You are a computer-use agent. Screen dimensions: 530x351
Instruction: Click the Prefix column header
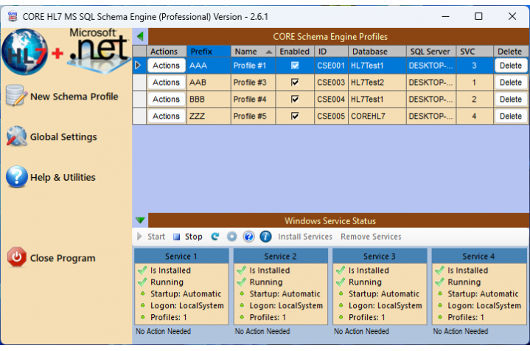[x=208, y=52]
